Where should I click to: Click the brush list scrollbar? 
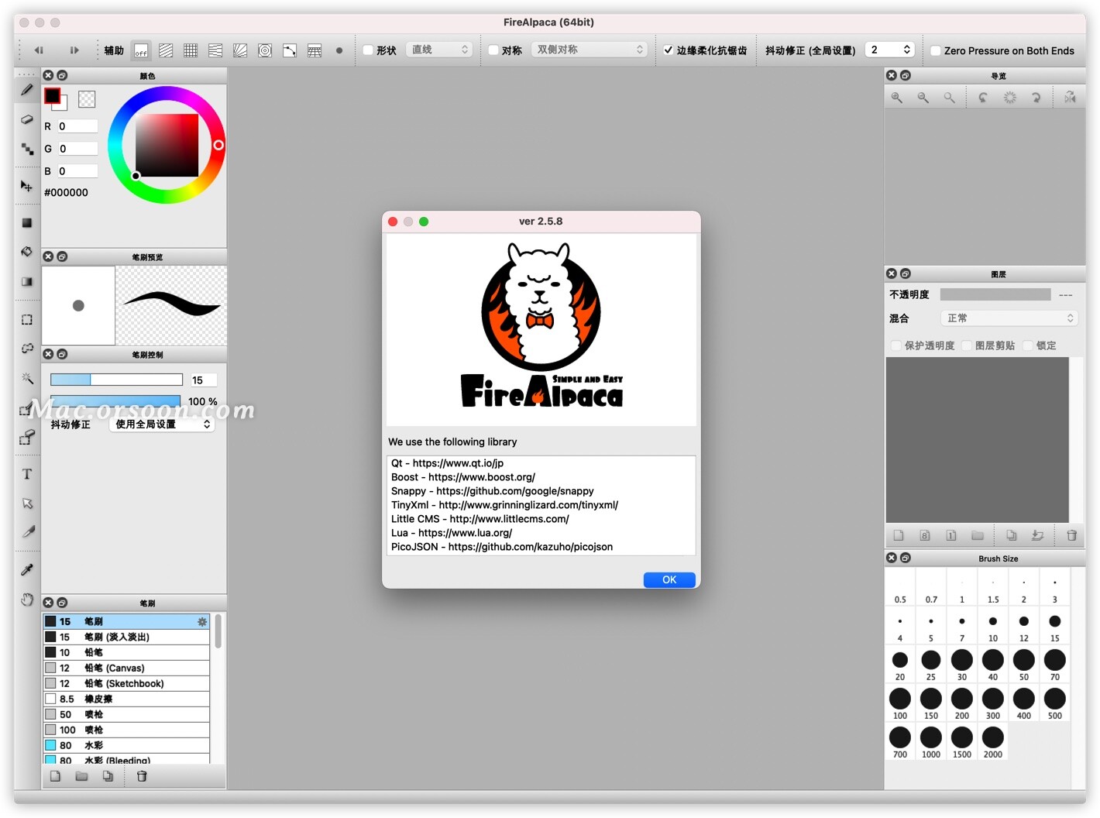coord(218,631)
